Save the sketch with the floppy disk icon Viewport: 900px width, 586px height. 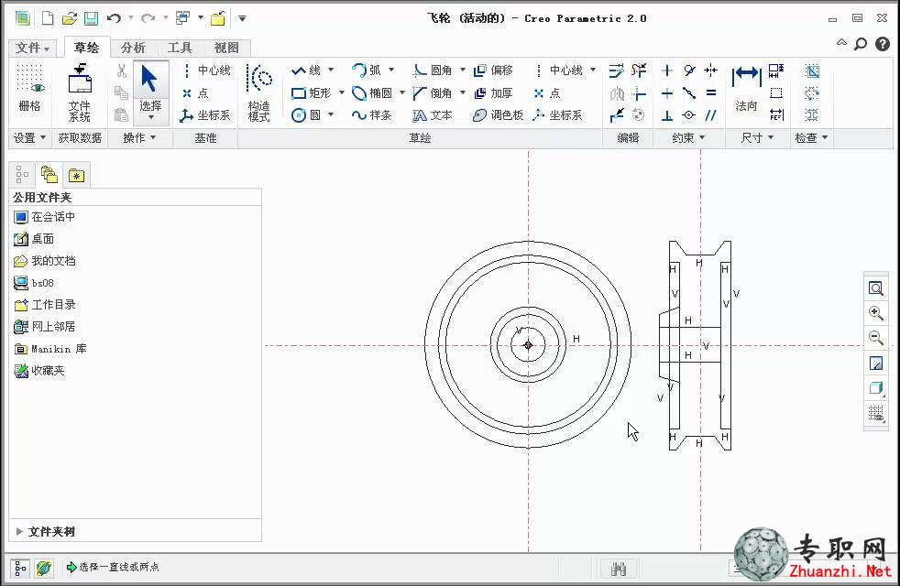coord(92,18)
